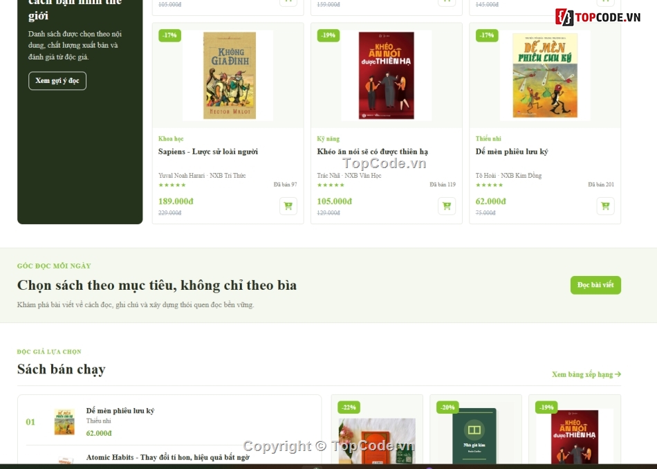Open Xem bảng xếp hạng link
Viewport: 657px width, 469px height.
tap(586, 374)
